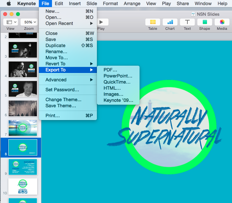
Task: Open the Edit menu
Action: pyautogui.click(x=59, y=4)
